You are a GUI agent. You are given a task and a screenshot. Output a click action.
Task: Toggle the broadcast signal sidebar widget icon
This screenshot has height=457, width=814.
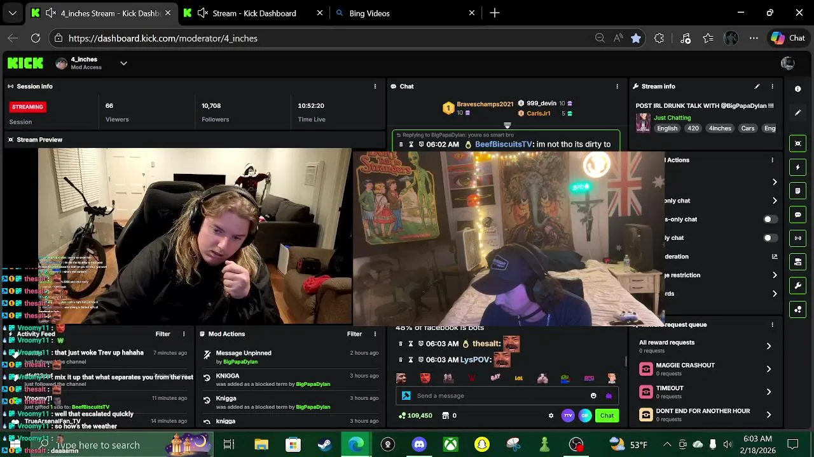[798, 239]
